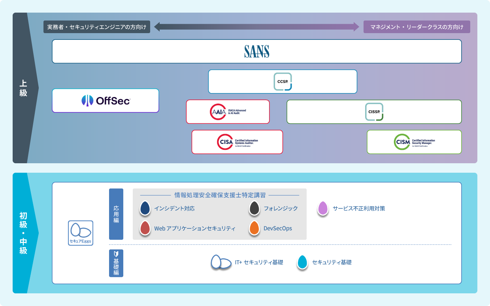The height and width of the screenshot is (306, 490).
Task: Click the purple gradient skill-level arrow
Action: 255,27
